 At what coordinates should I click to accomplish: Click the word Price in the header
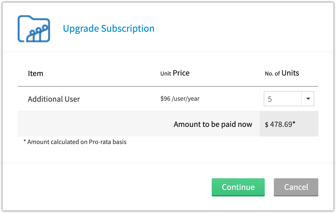tap(181, 73)
